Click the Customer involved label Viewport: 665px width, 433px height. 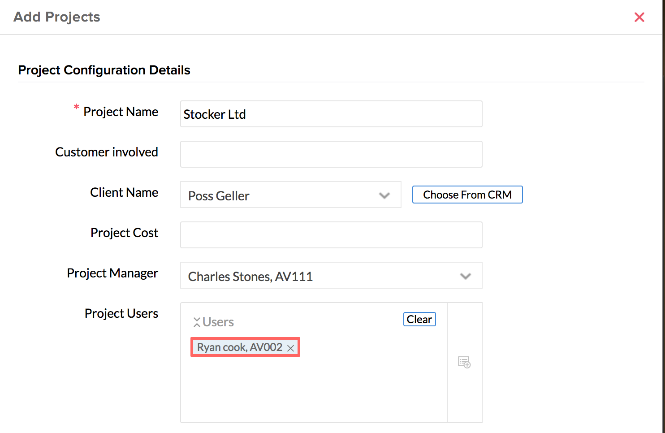[x=107, y=152]
